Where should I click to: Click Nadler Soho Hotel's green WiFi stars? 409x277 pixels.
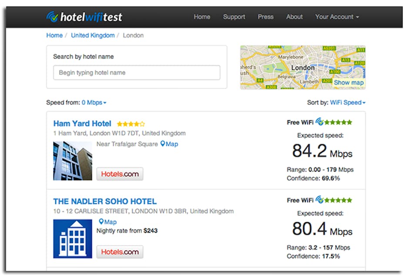339,200
